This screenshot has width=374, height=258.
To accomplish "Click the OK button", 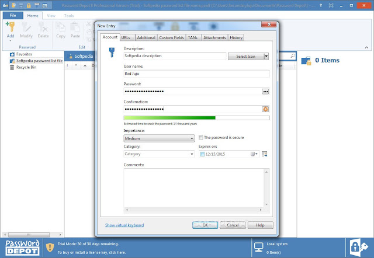I will point(205,225).
